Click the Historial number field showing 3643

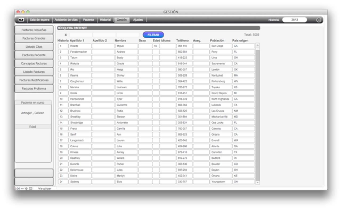click(294, 20)
